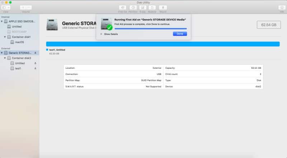Click the Type 'Disk' value

259,80
